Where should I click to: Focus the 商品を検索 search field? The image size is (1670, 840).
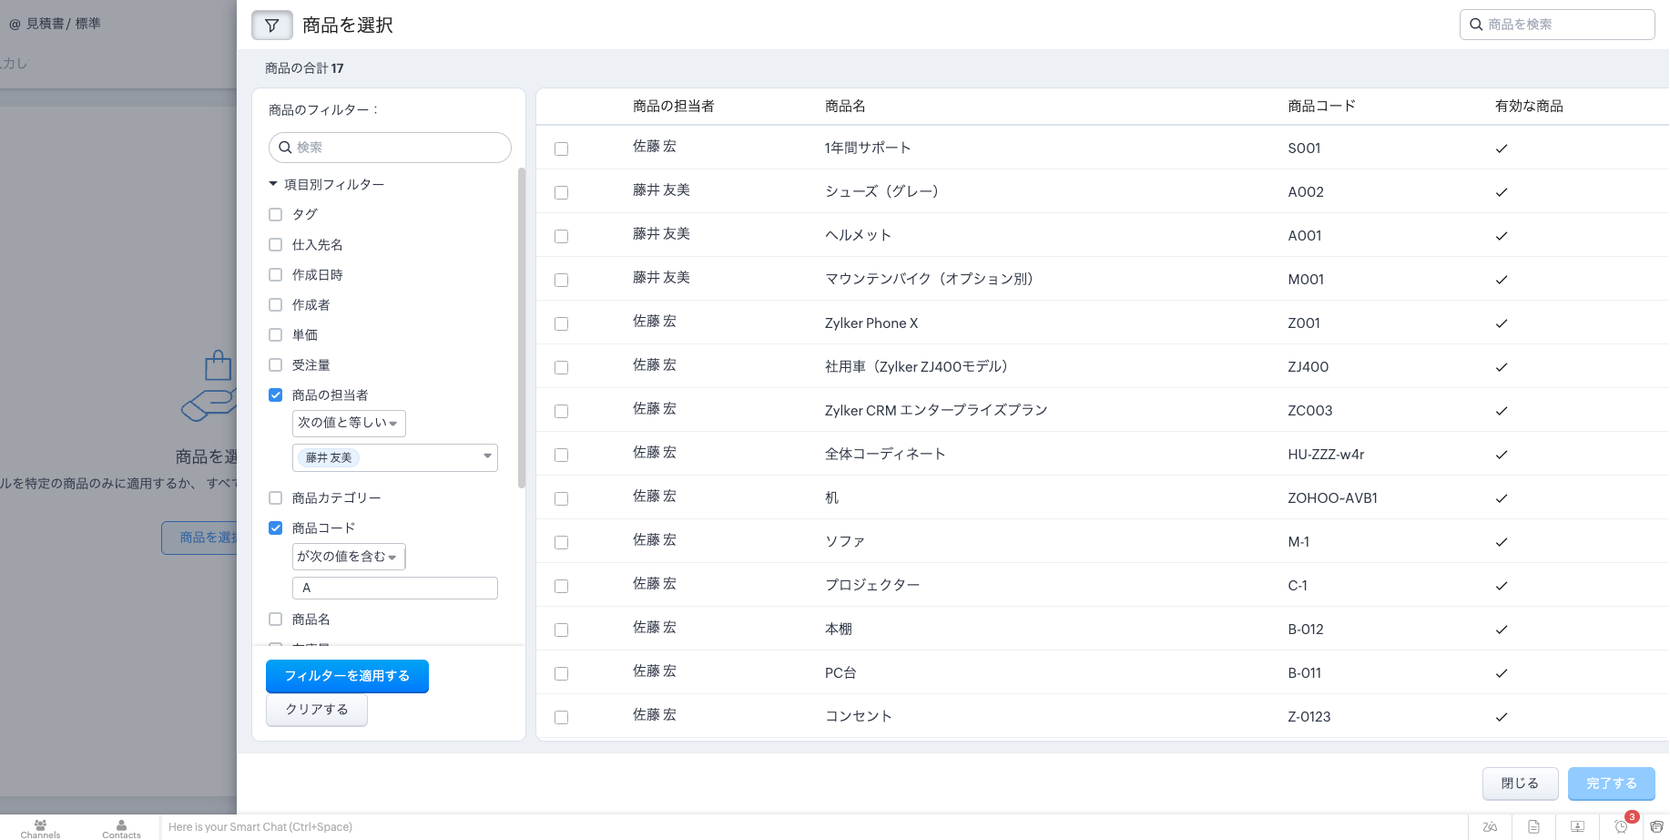pos(1557,25)
